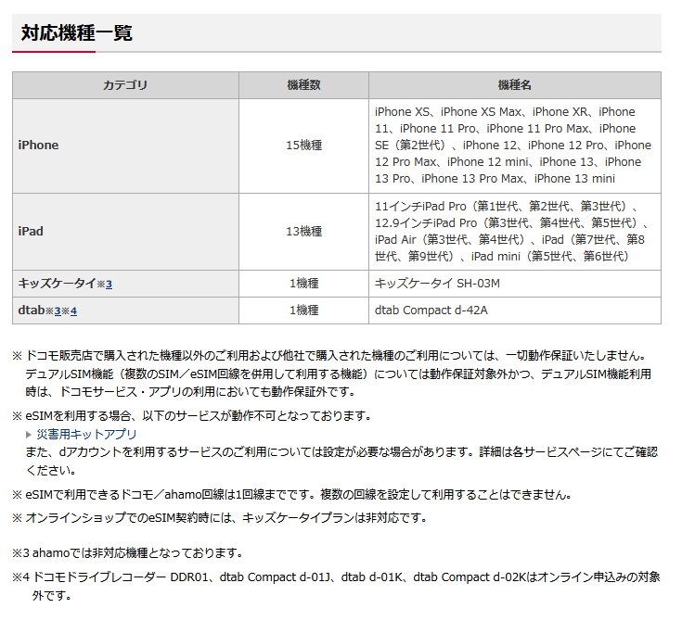Click the note eSIMを利用する場合

[x=192, y=416]
